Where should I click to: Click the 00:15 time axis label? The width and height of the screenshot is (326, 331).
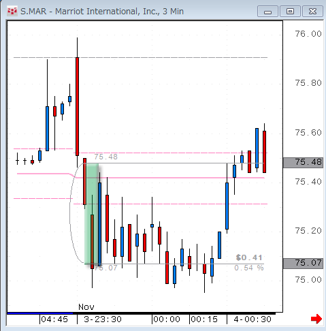coord(204,319)
